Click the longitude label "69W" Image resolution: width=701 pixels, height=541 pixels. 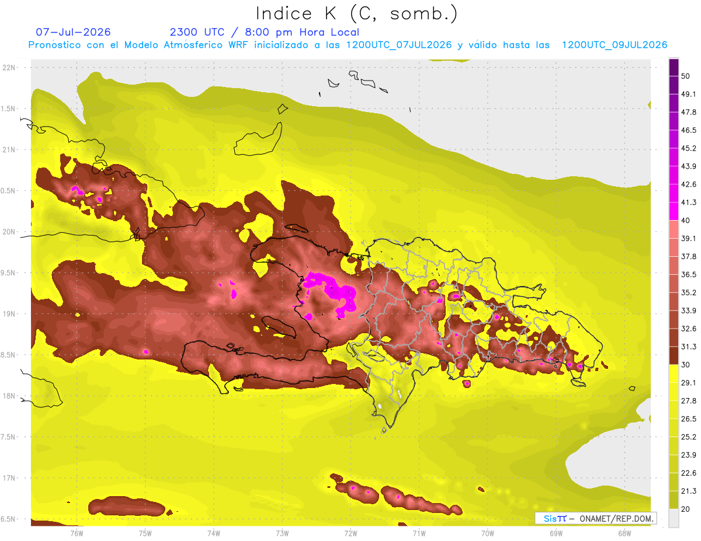click(x=556, y=533)
